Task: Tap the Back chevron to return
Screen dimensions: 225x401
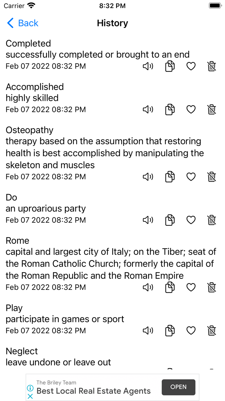Action: 10,23
